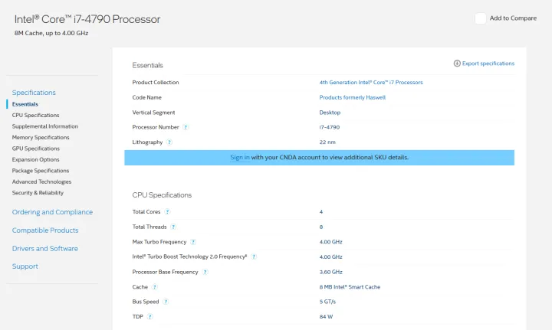Expand Compatible Products in the sidebar
The image size is (552, 330).
click(45, 230)
